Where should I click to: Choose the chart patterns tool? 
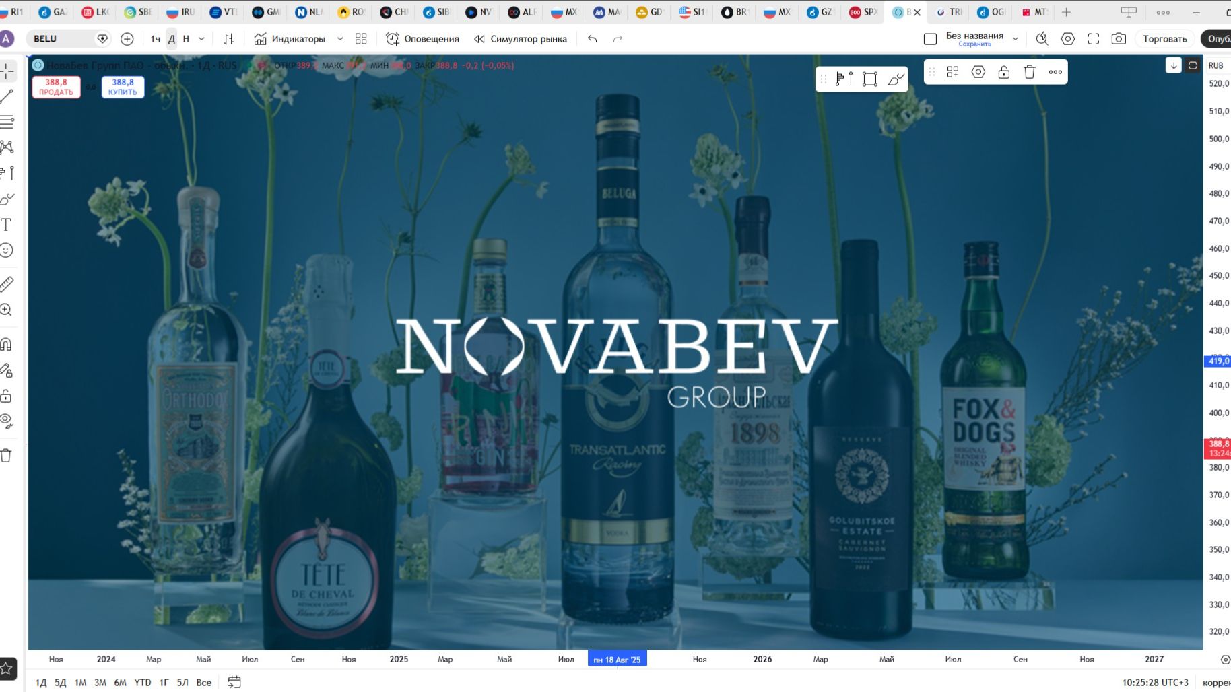pos(7,147)
